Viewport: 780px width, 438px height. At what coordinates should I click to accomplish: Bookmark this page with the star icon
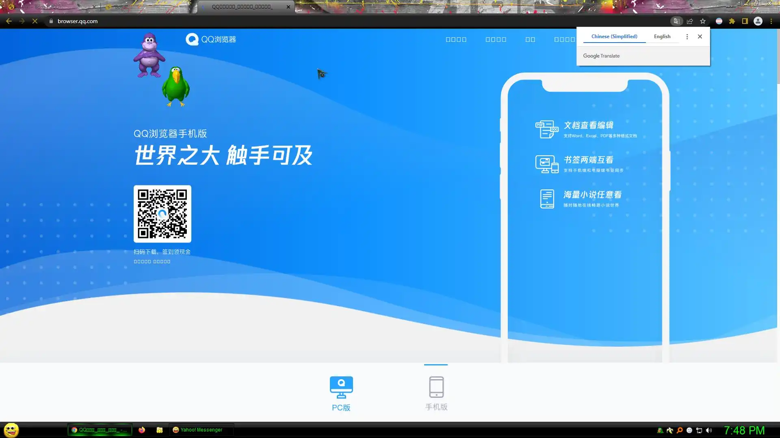pos(703,21)
